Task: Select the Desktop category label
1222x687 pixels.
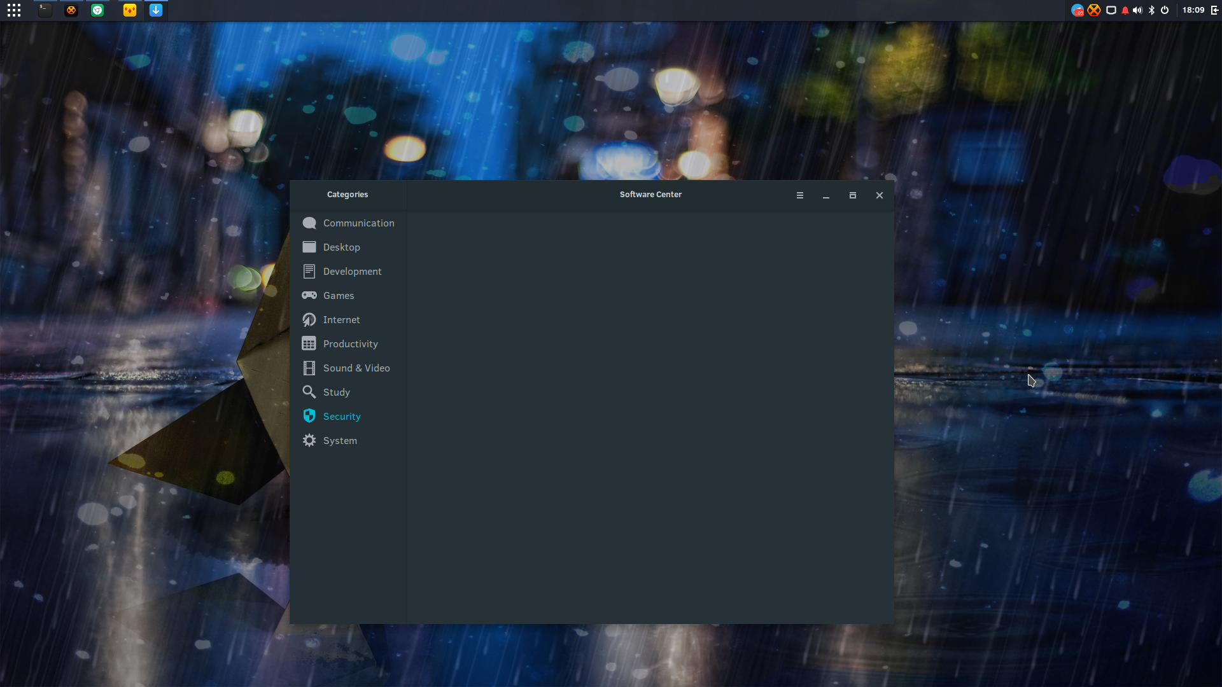Action: pos(342,247)
